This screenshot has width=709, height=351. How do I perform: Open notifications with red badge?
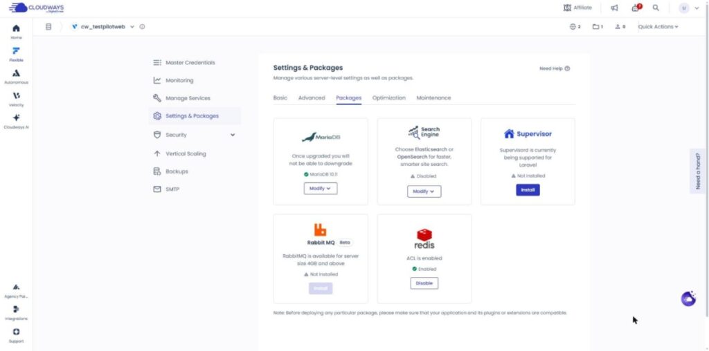(x=637, y=7)
